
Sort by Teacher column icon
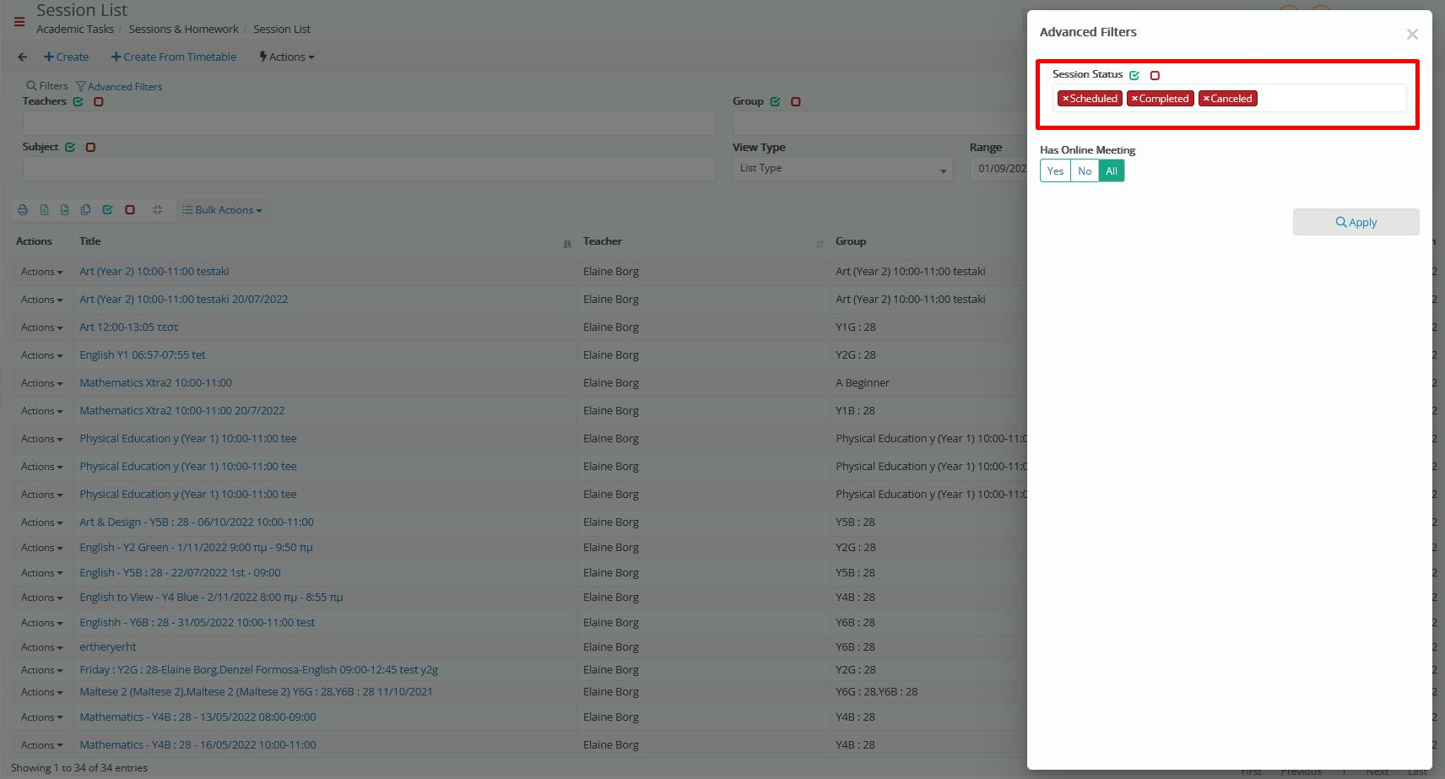click(x=820, y=244)
